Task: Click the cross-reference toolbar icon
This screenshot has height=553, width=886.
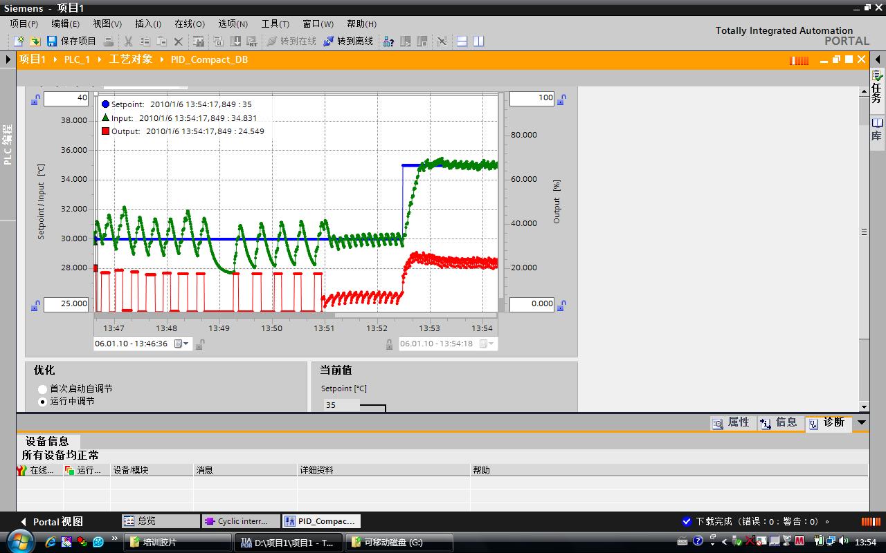Action: coord(442,41)
